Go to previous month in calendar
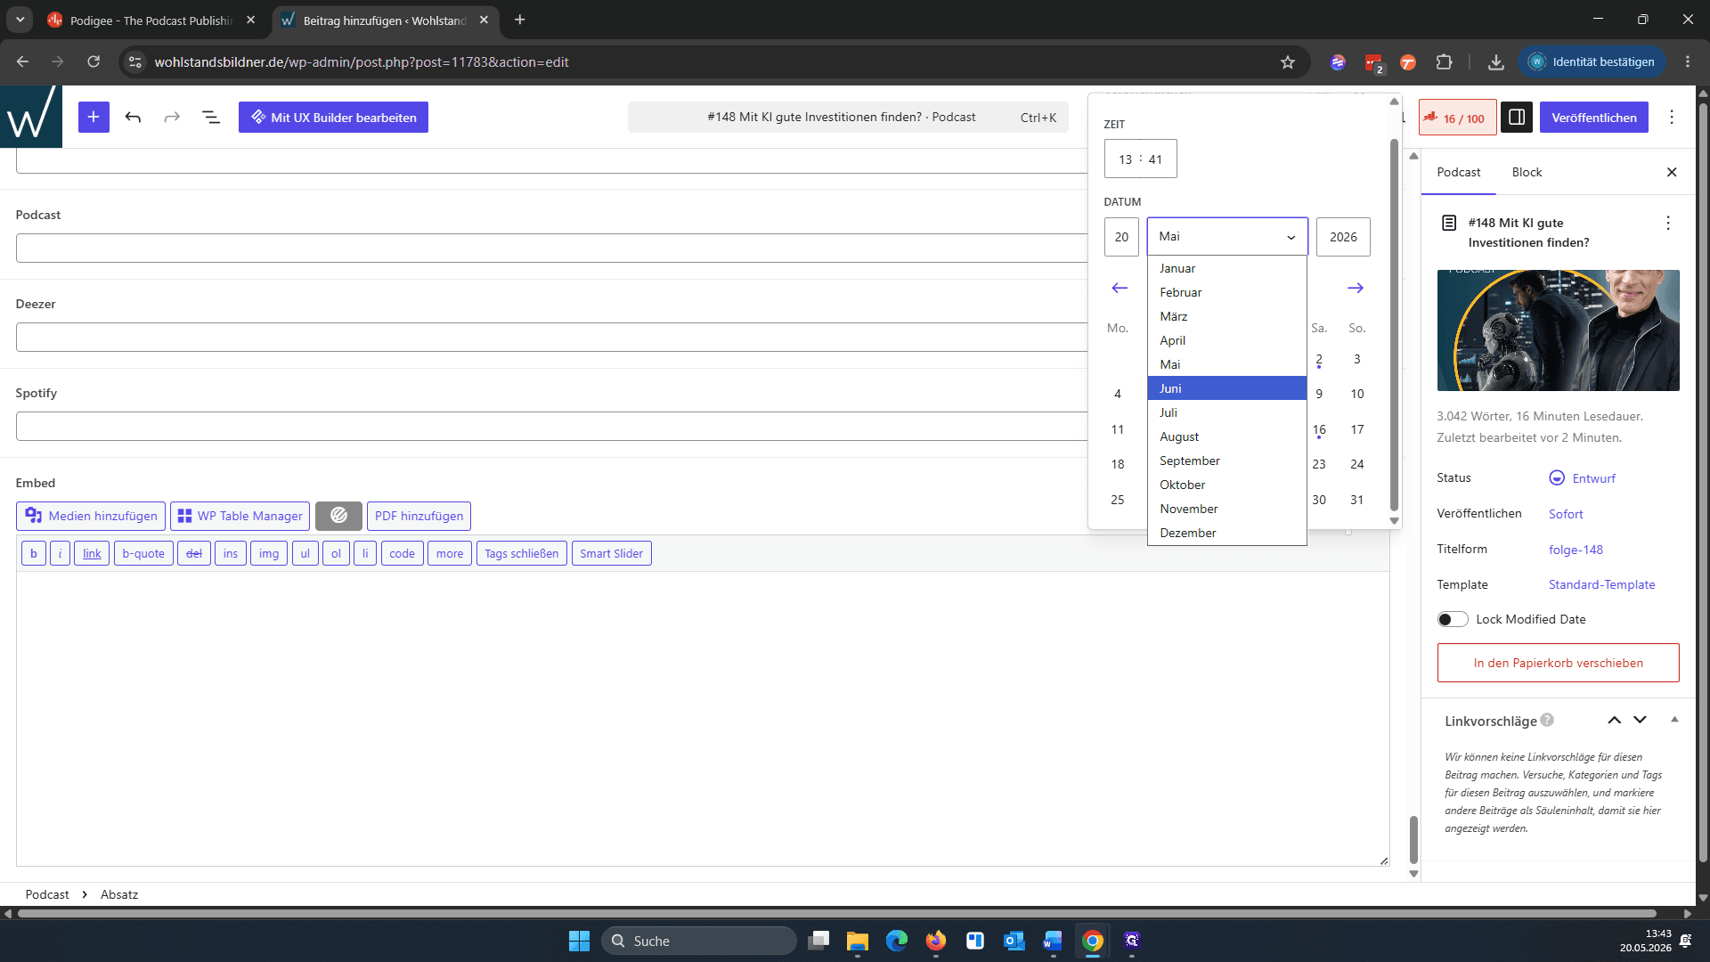 1120,288
